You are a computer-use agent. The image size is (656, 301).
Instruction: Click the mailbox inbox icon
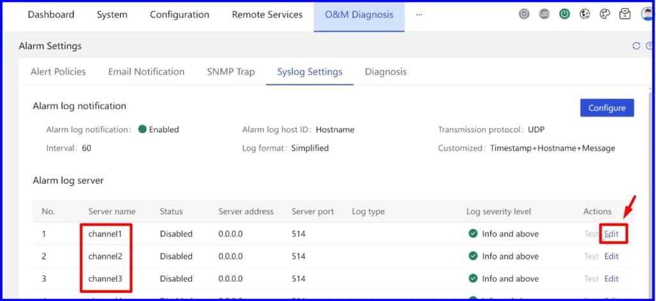tap(625, 14)
